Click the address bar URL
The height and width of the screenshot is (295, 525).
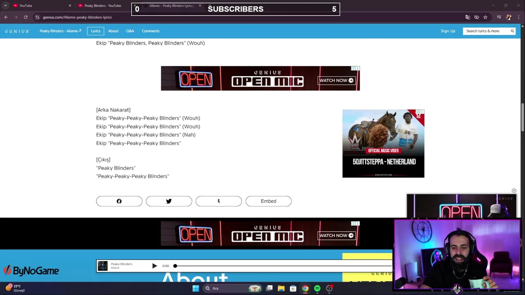tap(77, 17)
